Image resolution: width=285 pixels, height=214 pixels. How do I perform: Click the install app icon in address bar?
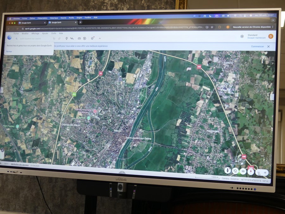(x=207, y=27)
